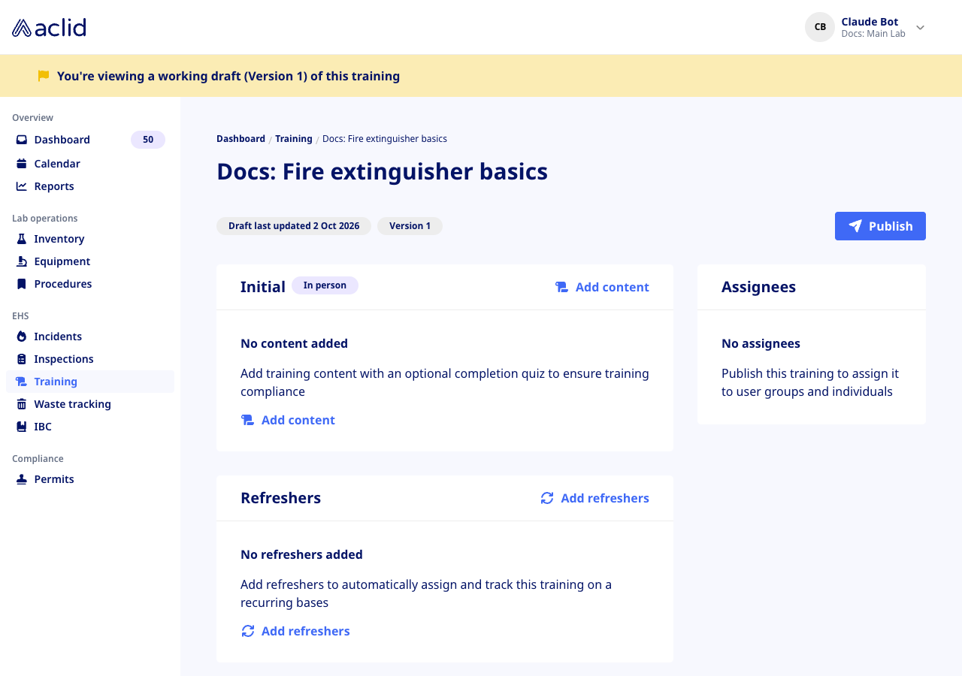Click the Inventory flask icon
The height and width of the screenshot is (676, 962).
tap(22, 239)
